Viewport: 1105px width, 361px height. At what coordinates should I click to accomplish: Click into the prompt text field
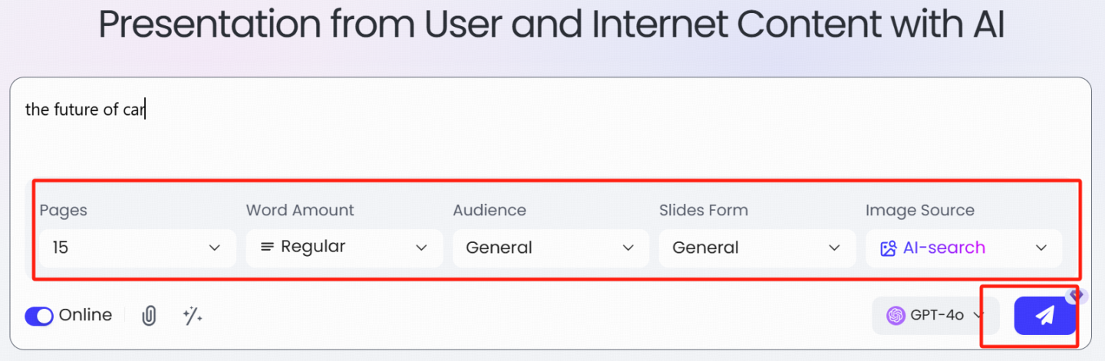pyautogui.click(x=551, y=126)
